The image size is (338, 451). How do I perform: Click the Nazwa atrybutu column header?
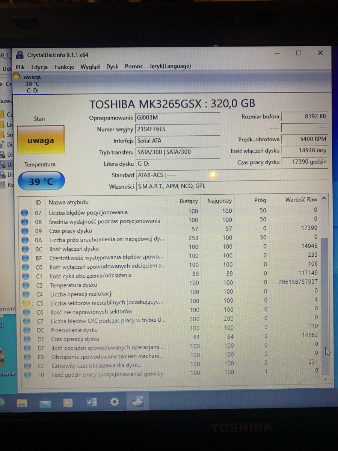(x=69, y=203)
